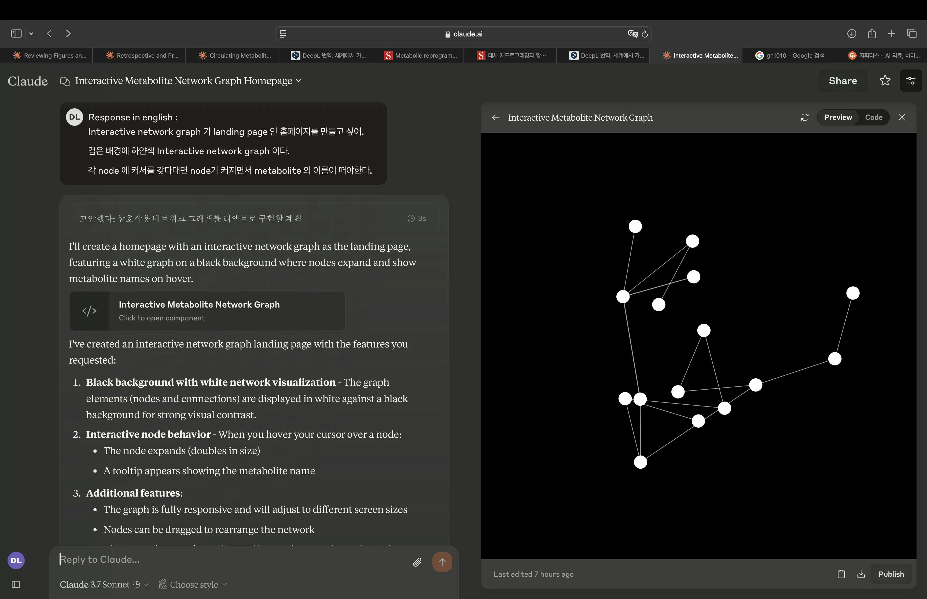Click the refresh artifact icon
Image resolution: width=927 pixels, height=599 pixels.
[x=804, y=117]
